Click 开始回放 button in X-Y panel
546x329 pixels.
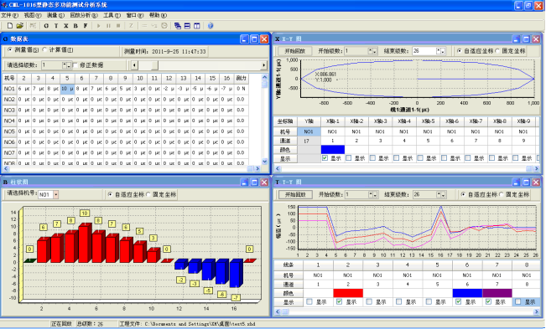pyautogui.click(x=295, y=51)
